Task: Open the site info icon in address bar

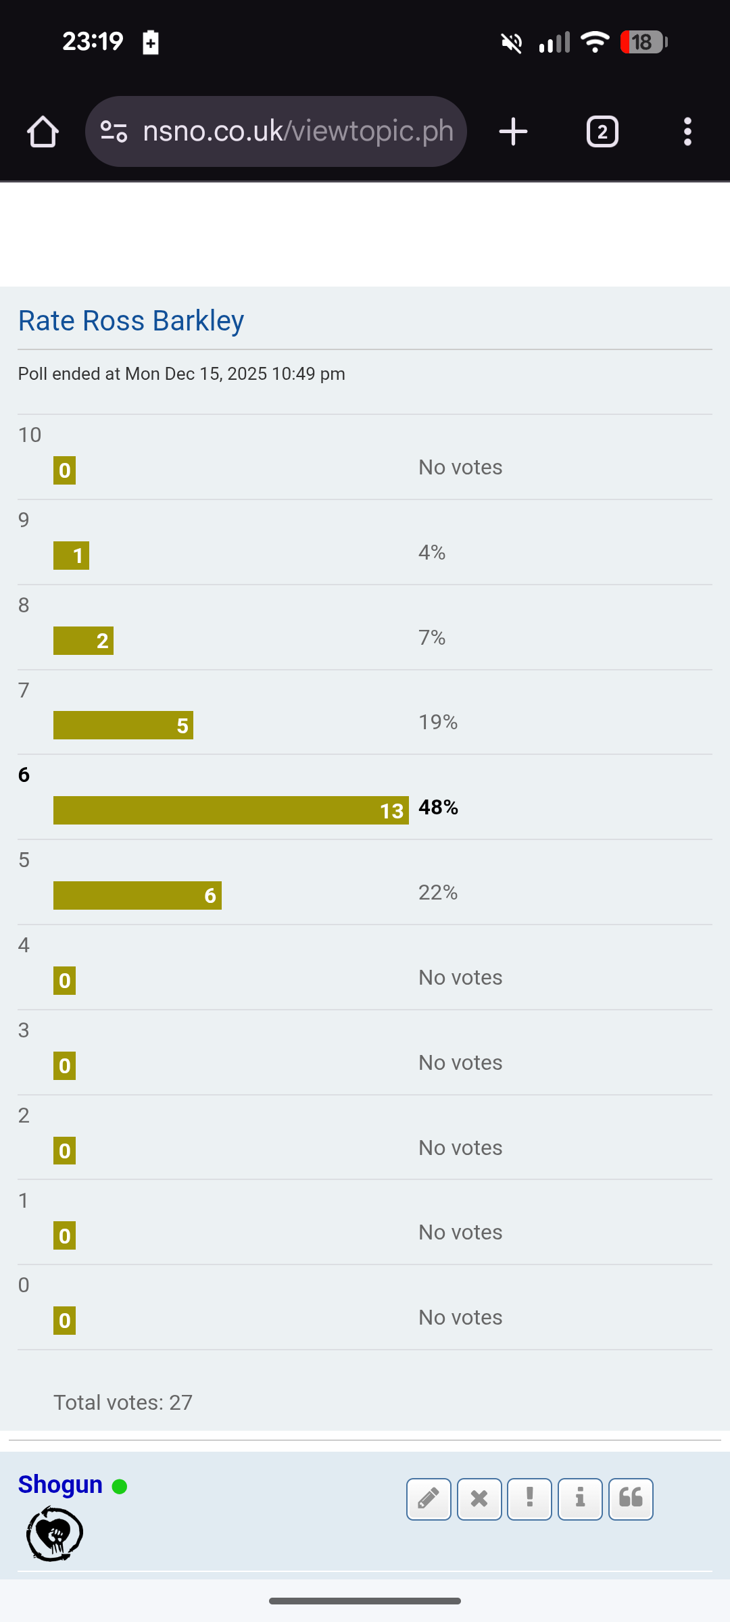Action: point(114,132)
